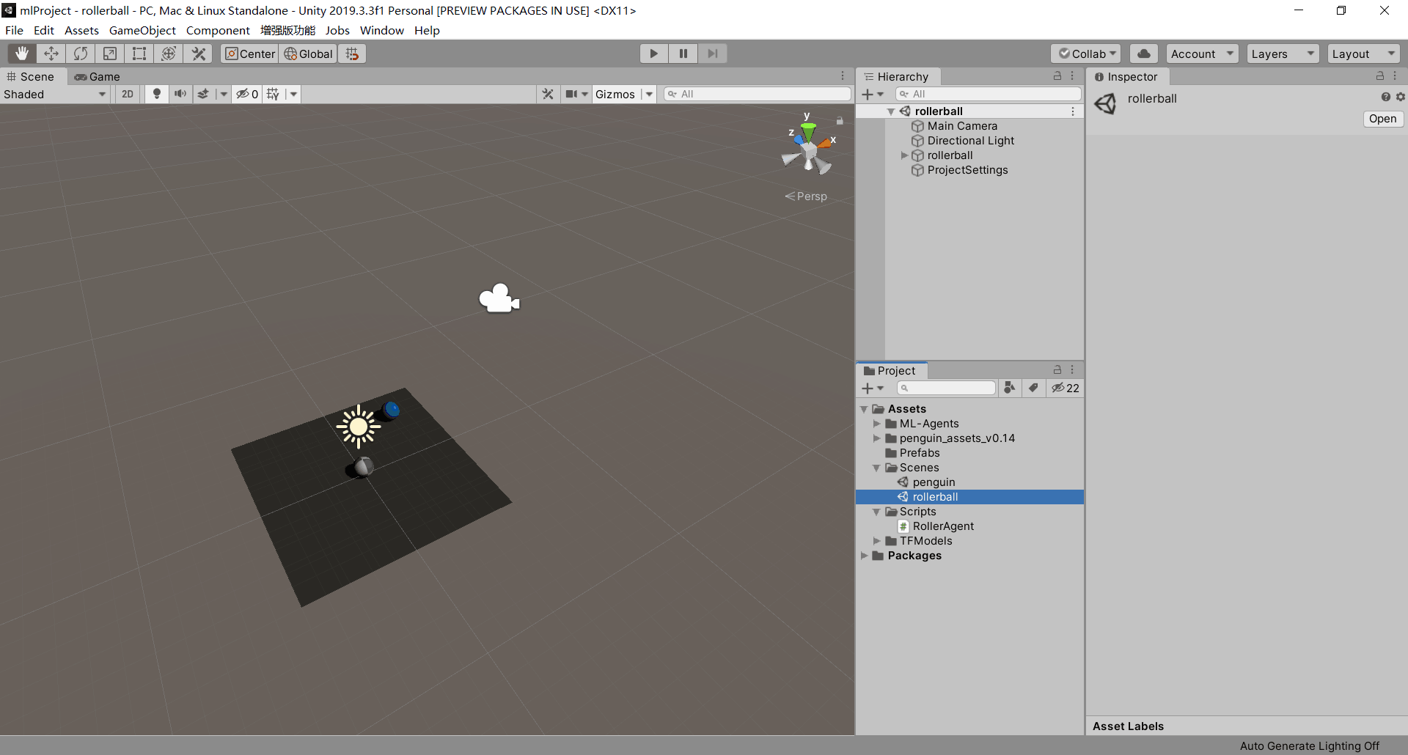1408x755 pixels.
Task: Select the penguin scene asset
Action: tap(933, 482)
